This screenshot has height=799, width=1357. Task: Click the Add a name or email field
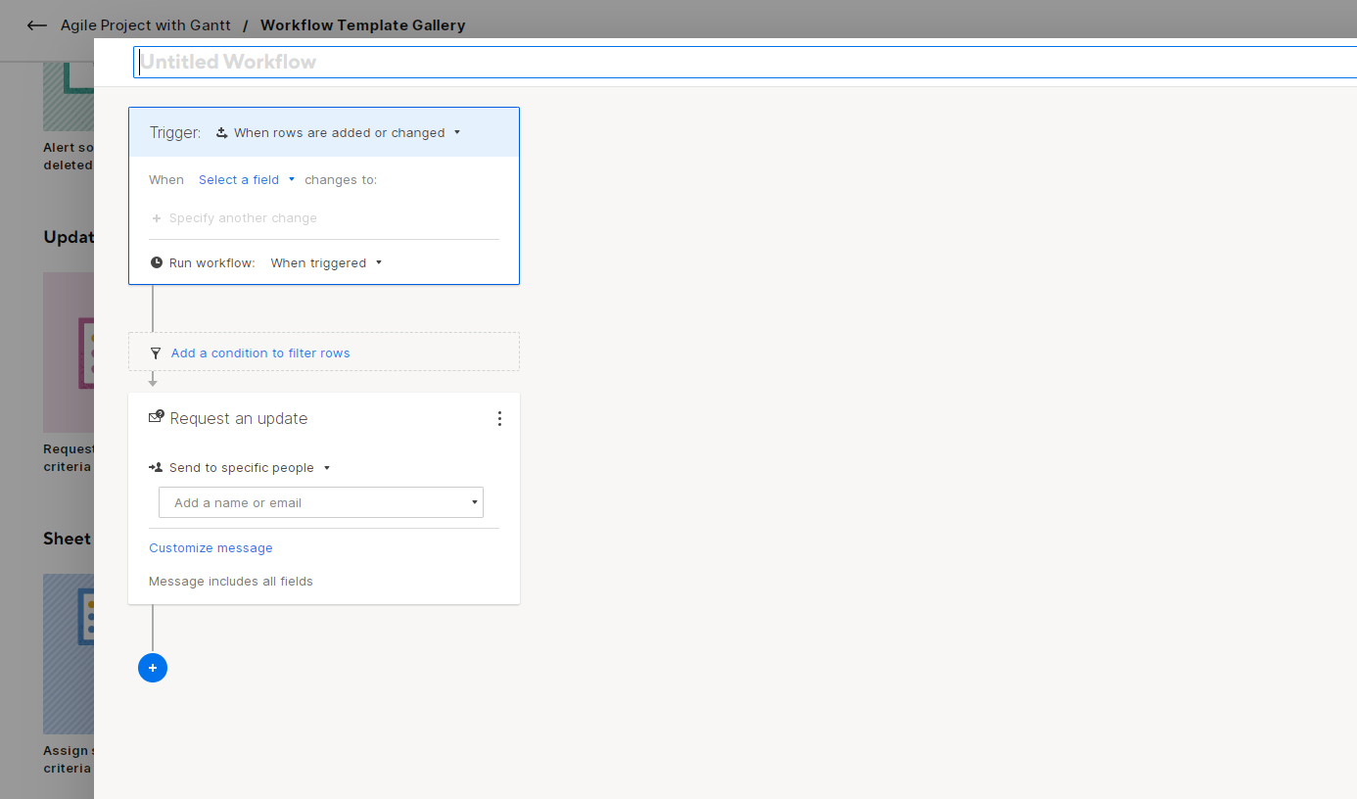click(320, 503)
